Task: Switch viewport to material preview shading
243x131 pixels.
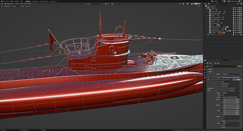Action: point(198,4)
